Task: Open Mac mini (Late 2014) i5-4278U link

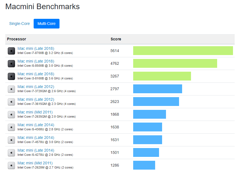Action: coord(36,150)
